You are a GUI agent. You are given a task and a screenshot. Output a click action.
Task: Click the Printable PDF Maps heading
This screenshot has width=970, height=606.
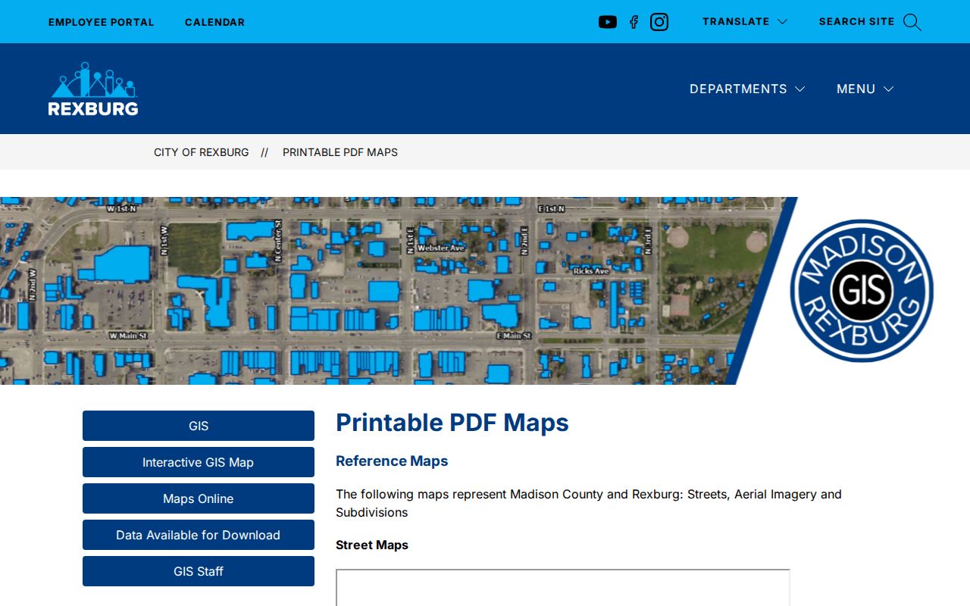[452, 423]
